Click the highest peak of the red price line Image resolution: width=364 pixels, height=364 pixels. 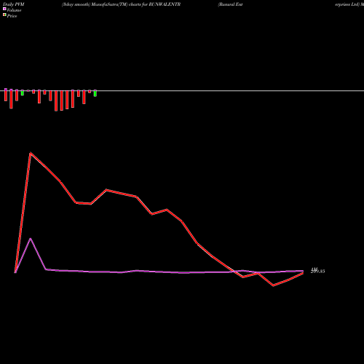coord(31,153)
